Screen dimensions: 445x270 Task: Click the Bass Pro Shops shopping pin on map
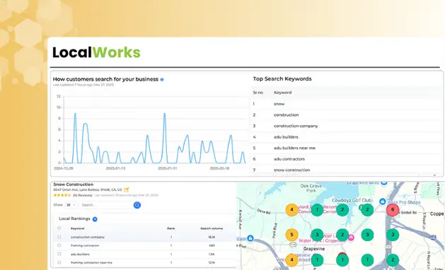(x=383, y=201)
